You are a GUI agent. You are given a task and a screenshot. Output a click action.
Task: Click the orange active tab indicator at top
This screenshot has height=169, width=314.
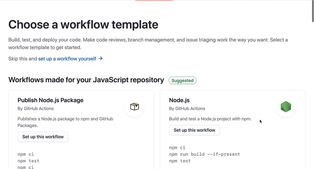pyautogui.click(x=154, y=0)
